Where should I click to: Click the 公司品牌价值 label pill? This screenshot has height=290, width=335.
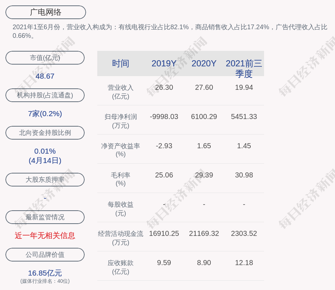point(45,255)
